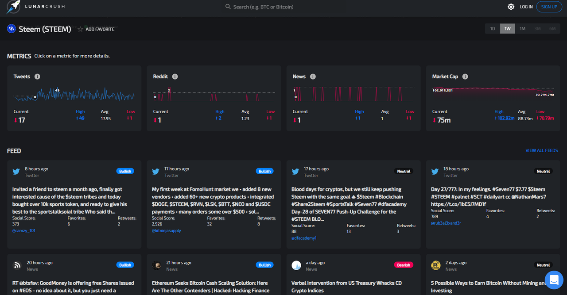The width and height of the screenshot is (567, 295).
Task: Toggle theme with the sun icon
Action: [511, 7]
